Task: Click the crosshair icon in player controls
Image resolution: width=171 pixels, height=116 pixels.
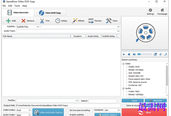Action: tap(160, 54)
